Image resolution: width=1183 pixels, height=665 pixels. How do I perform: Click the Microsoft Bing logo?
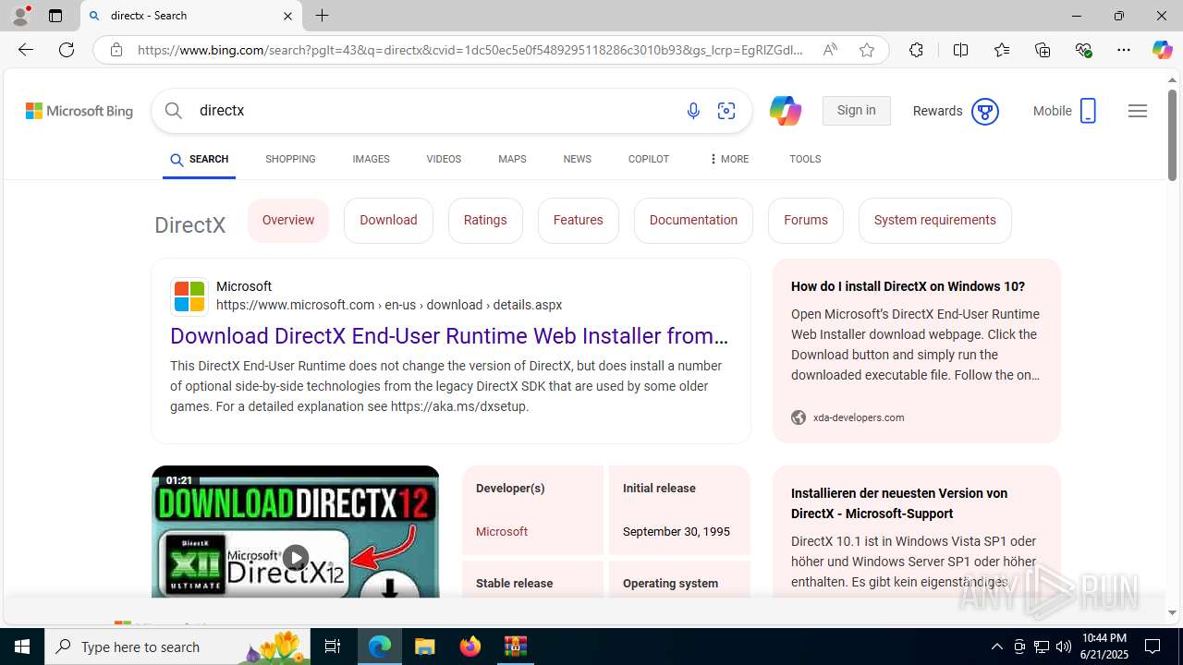tap(79, 111)
